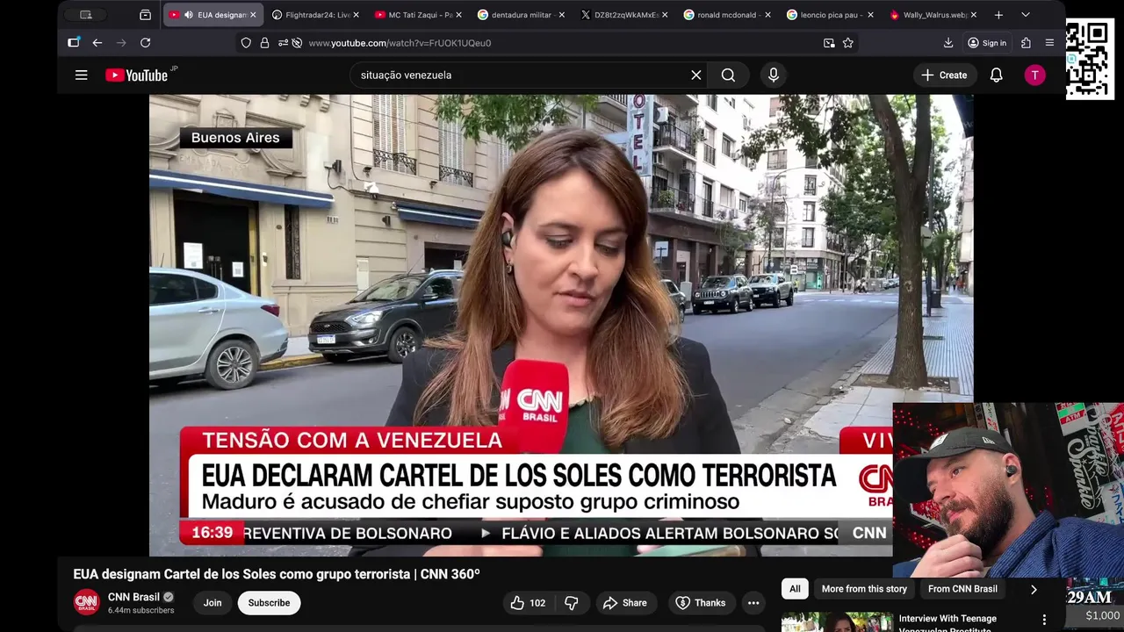Select the All filter chip
Image resolution: width=1124 pixels, height=632 pixels.
click(795, 589)
